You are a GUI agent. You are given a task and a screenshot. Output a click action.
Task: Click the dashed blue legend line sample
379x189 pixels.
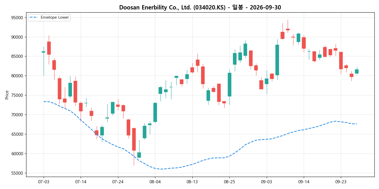(34, 17)
